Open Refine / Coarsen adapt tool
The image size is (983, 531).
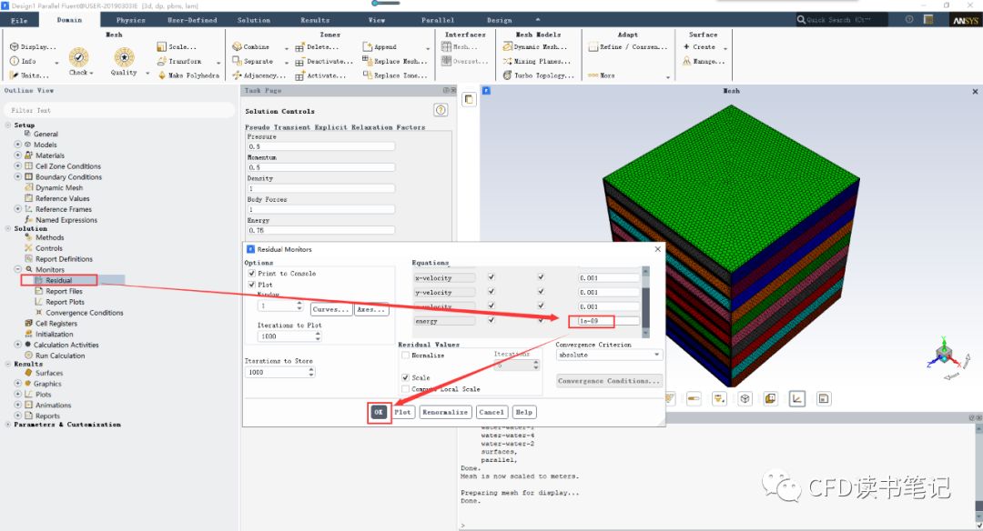pyautogui.click(x=628, y=47)
